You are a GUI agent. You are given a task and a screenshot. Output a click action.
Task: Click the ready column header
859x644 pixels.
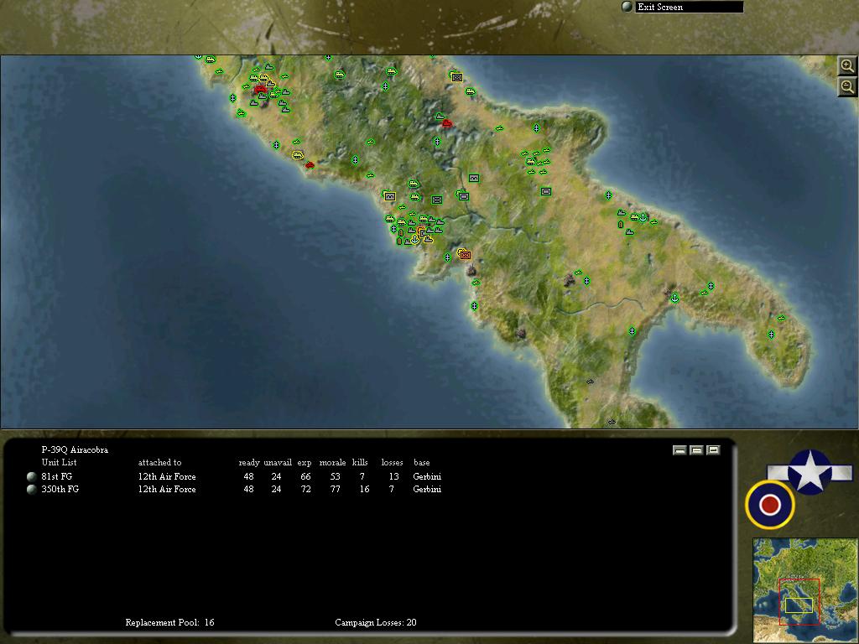pos(249,463)
